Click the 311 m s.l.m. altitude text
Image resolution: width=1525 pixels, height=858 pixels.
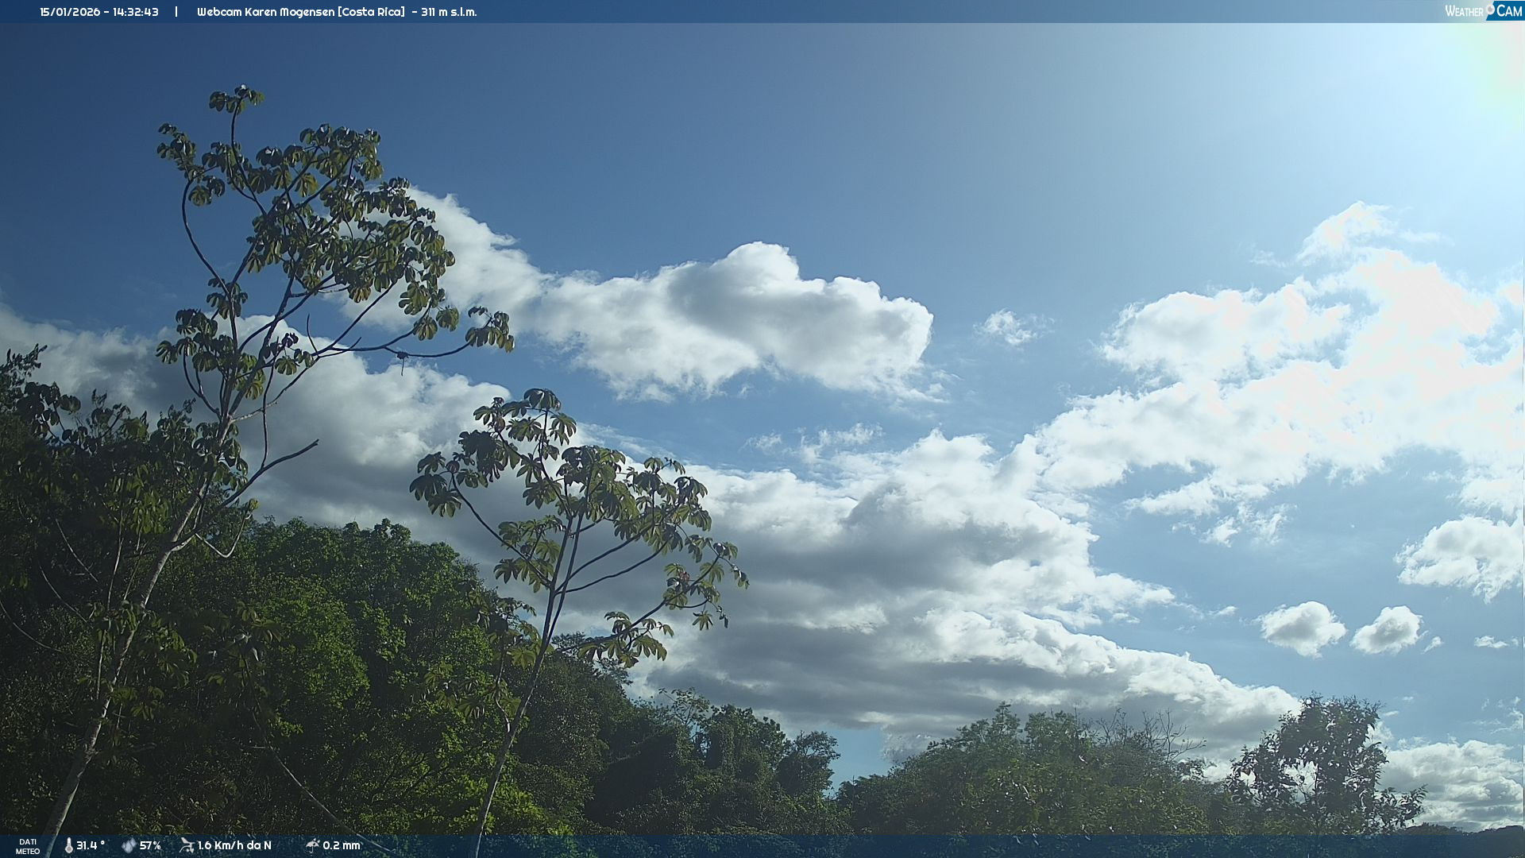(x=449, y=12)
